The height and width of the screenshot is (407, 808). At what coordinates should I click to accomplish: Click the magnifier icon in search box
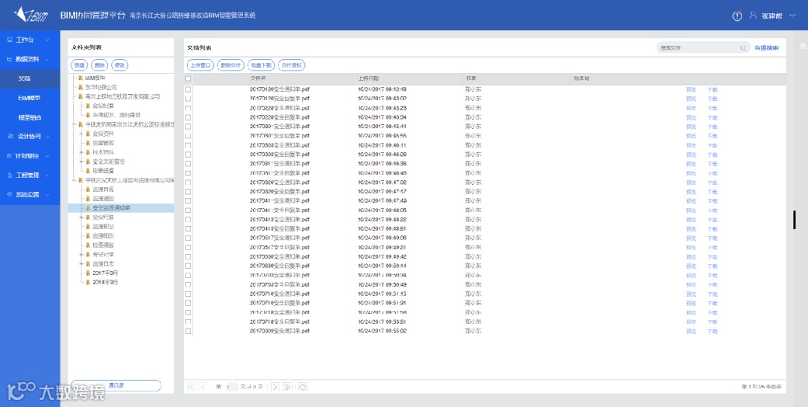point(744,48)
